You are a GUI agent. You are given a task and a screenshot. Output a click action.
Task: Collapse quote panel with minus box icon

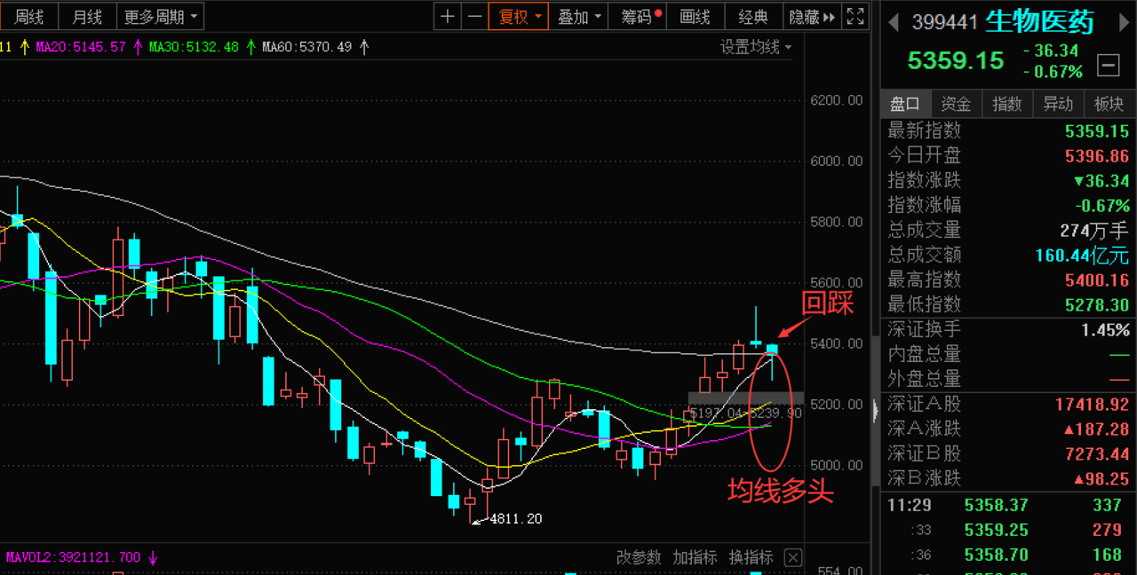click(x=1109, y=65)
